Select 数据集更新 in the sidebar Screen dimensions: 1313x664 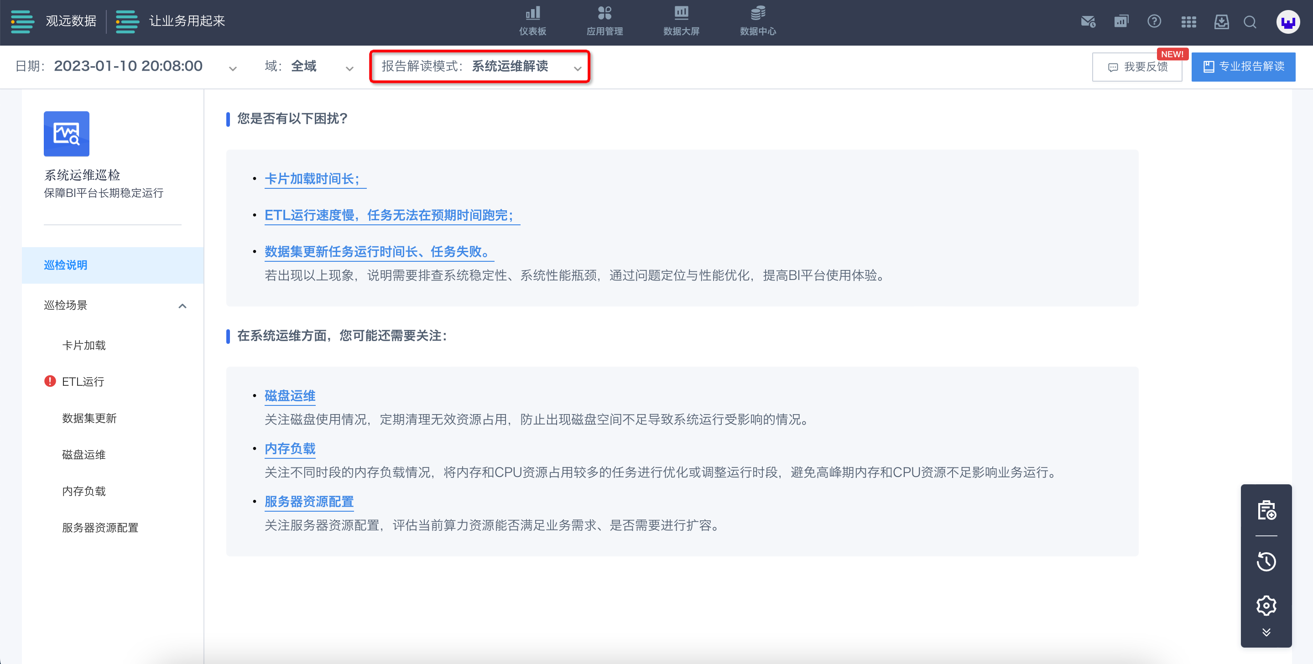click(89, 418)
